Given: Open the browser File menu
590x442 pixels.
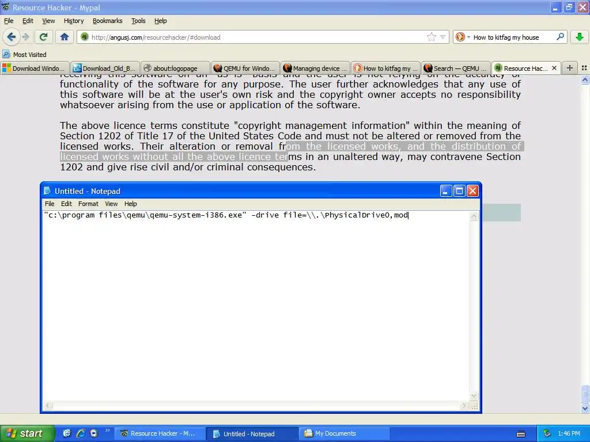Looking at the screenshot, I should pyautogui.click(x=9, y=21).
